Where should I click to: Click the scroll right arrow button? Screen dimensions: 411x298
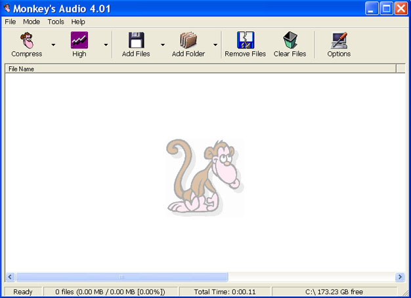400,277
